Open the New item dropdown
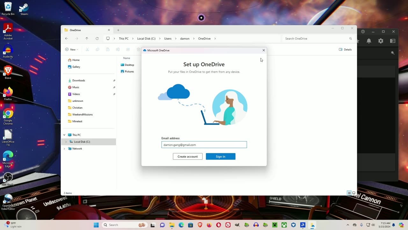This screenshot has width=408, height=230. coord(72,50)
